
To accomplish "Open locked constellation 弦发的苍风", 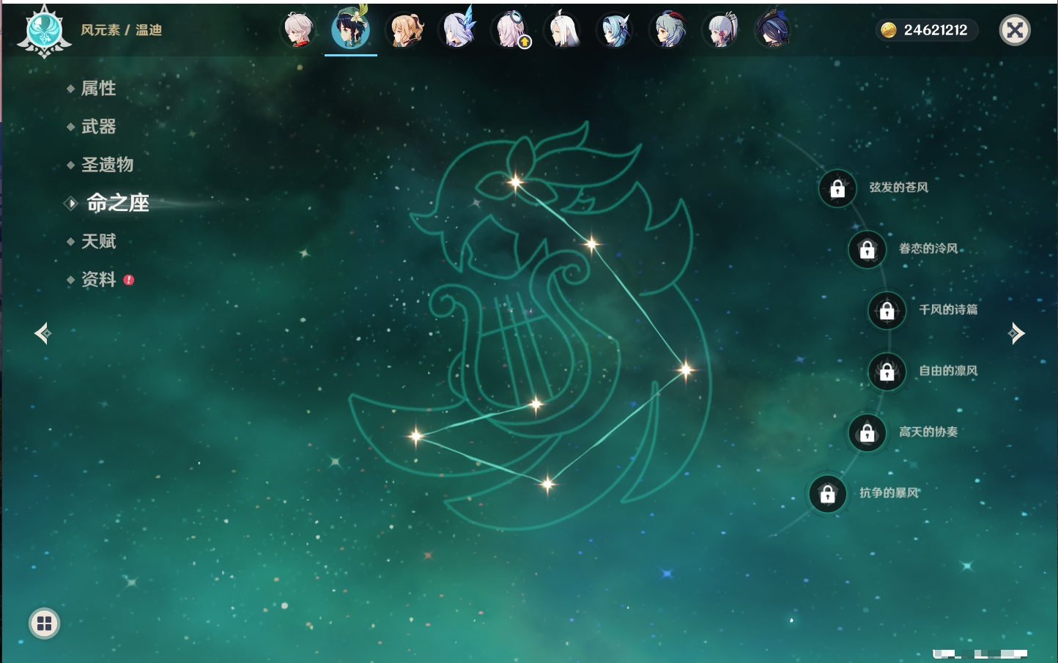I will point(837,189).
